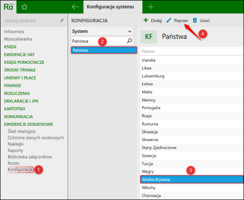Pin the command search panel
The image size is (244, 200).
tap(62, 20)
